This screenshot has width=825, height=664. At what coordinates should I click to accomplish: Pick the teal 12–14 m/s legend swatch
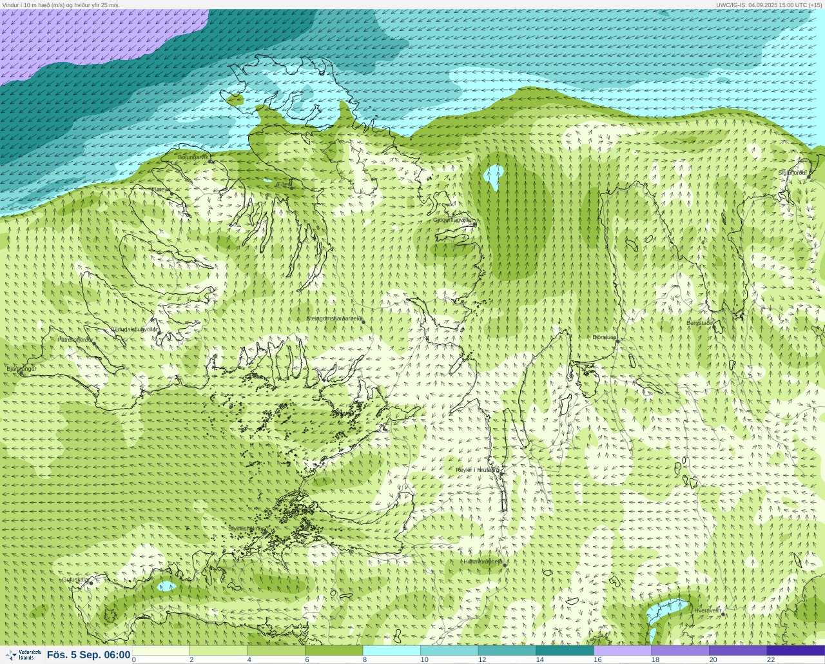[507, 650]
